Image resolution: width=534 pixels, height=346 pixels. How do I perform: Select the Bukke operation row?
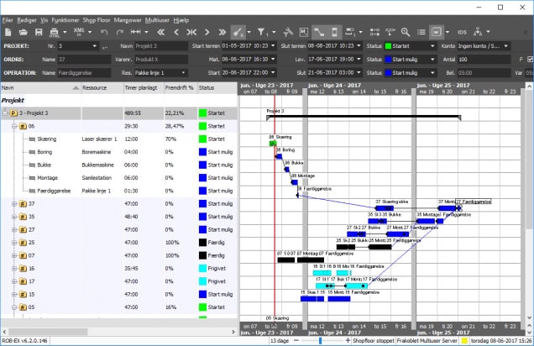[x=119, y=165]
